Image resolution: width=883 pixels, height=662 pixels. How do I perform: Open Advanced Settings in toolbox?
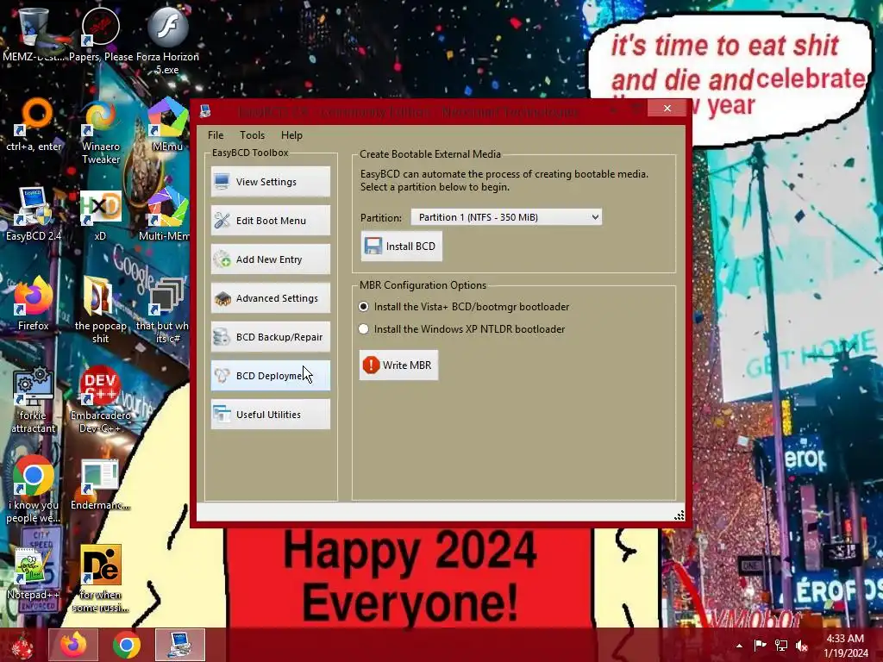point(270,297)
